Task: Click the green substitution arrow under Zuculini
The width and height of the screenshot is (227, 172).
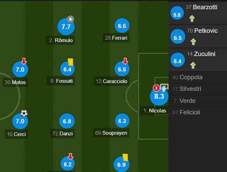Action: (193, 65)
